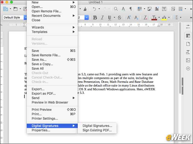193x144 pixels.
Task: Expand the Bullets dropdown arrow
Action: [x=181, y=17]
